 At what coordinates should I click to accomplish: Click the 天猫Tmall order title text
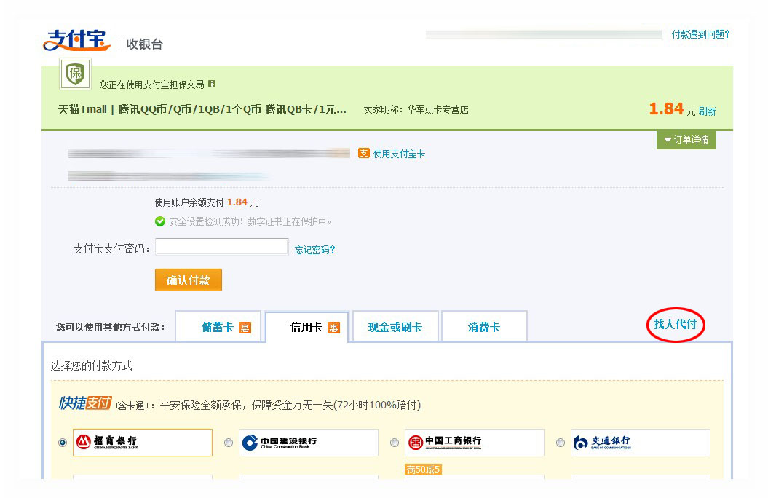coord(202,110)
